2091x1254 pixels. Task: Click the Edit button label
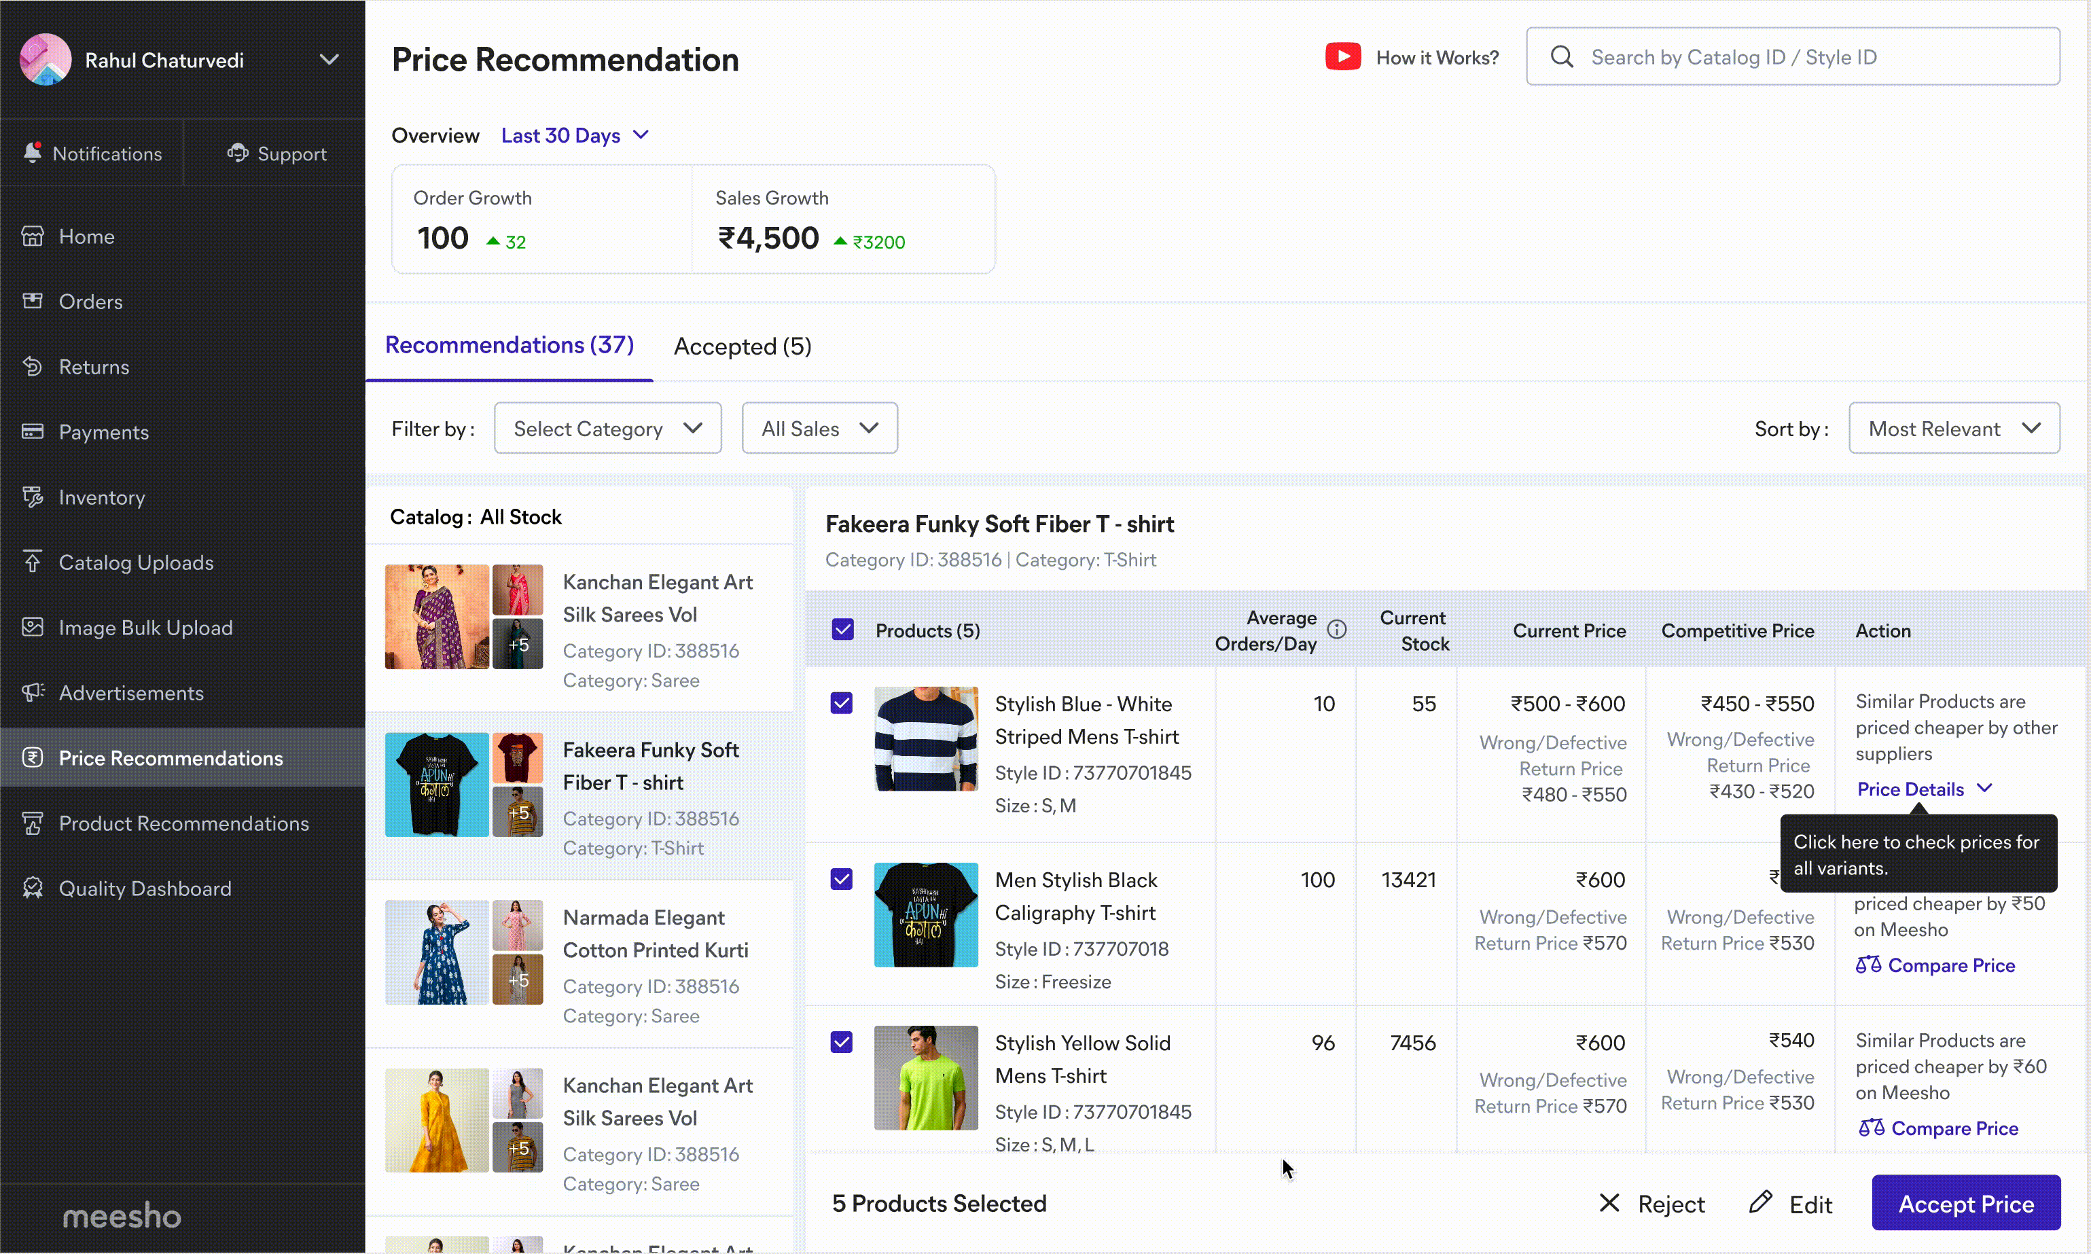[1810, 1205]
